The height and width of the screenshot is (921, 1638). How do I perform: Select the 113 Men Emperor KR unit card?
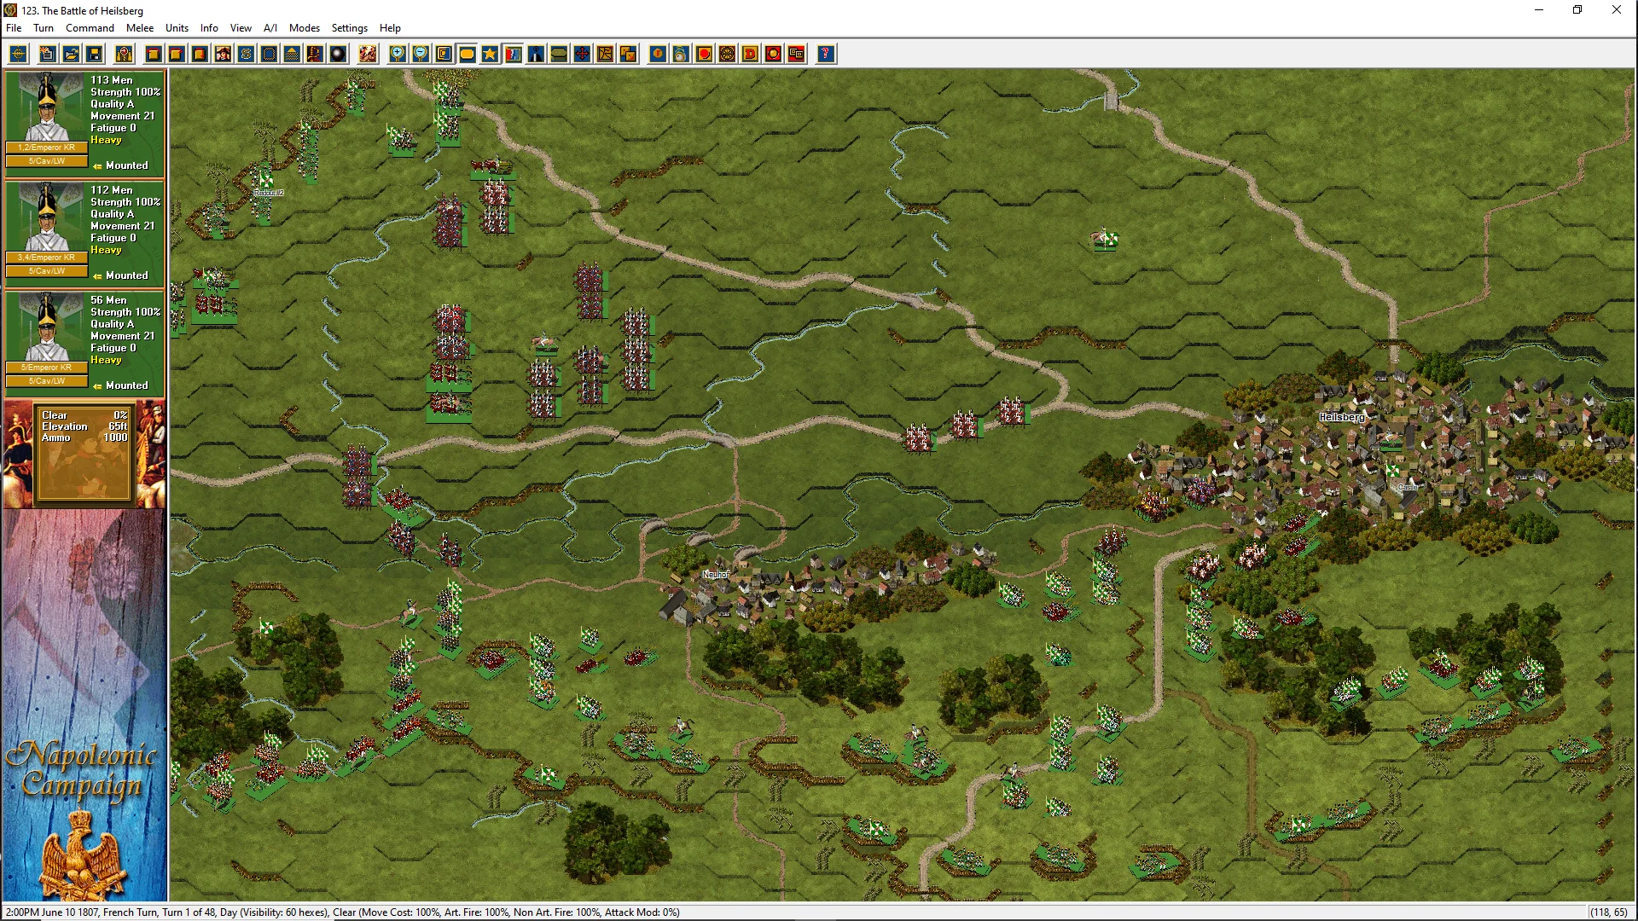(x=84, y=123)
